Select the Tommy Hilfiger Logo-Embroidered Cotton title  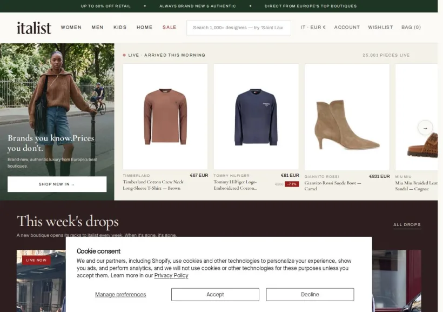[236, 185]
